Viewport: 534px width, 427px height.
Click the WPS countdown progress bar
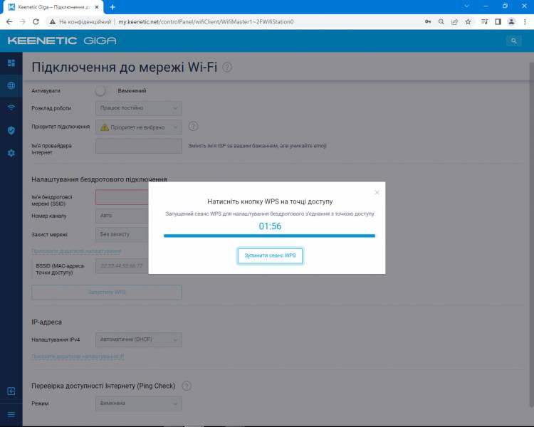coord(269,236)
